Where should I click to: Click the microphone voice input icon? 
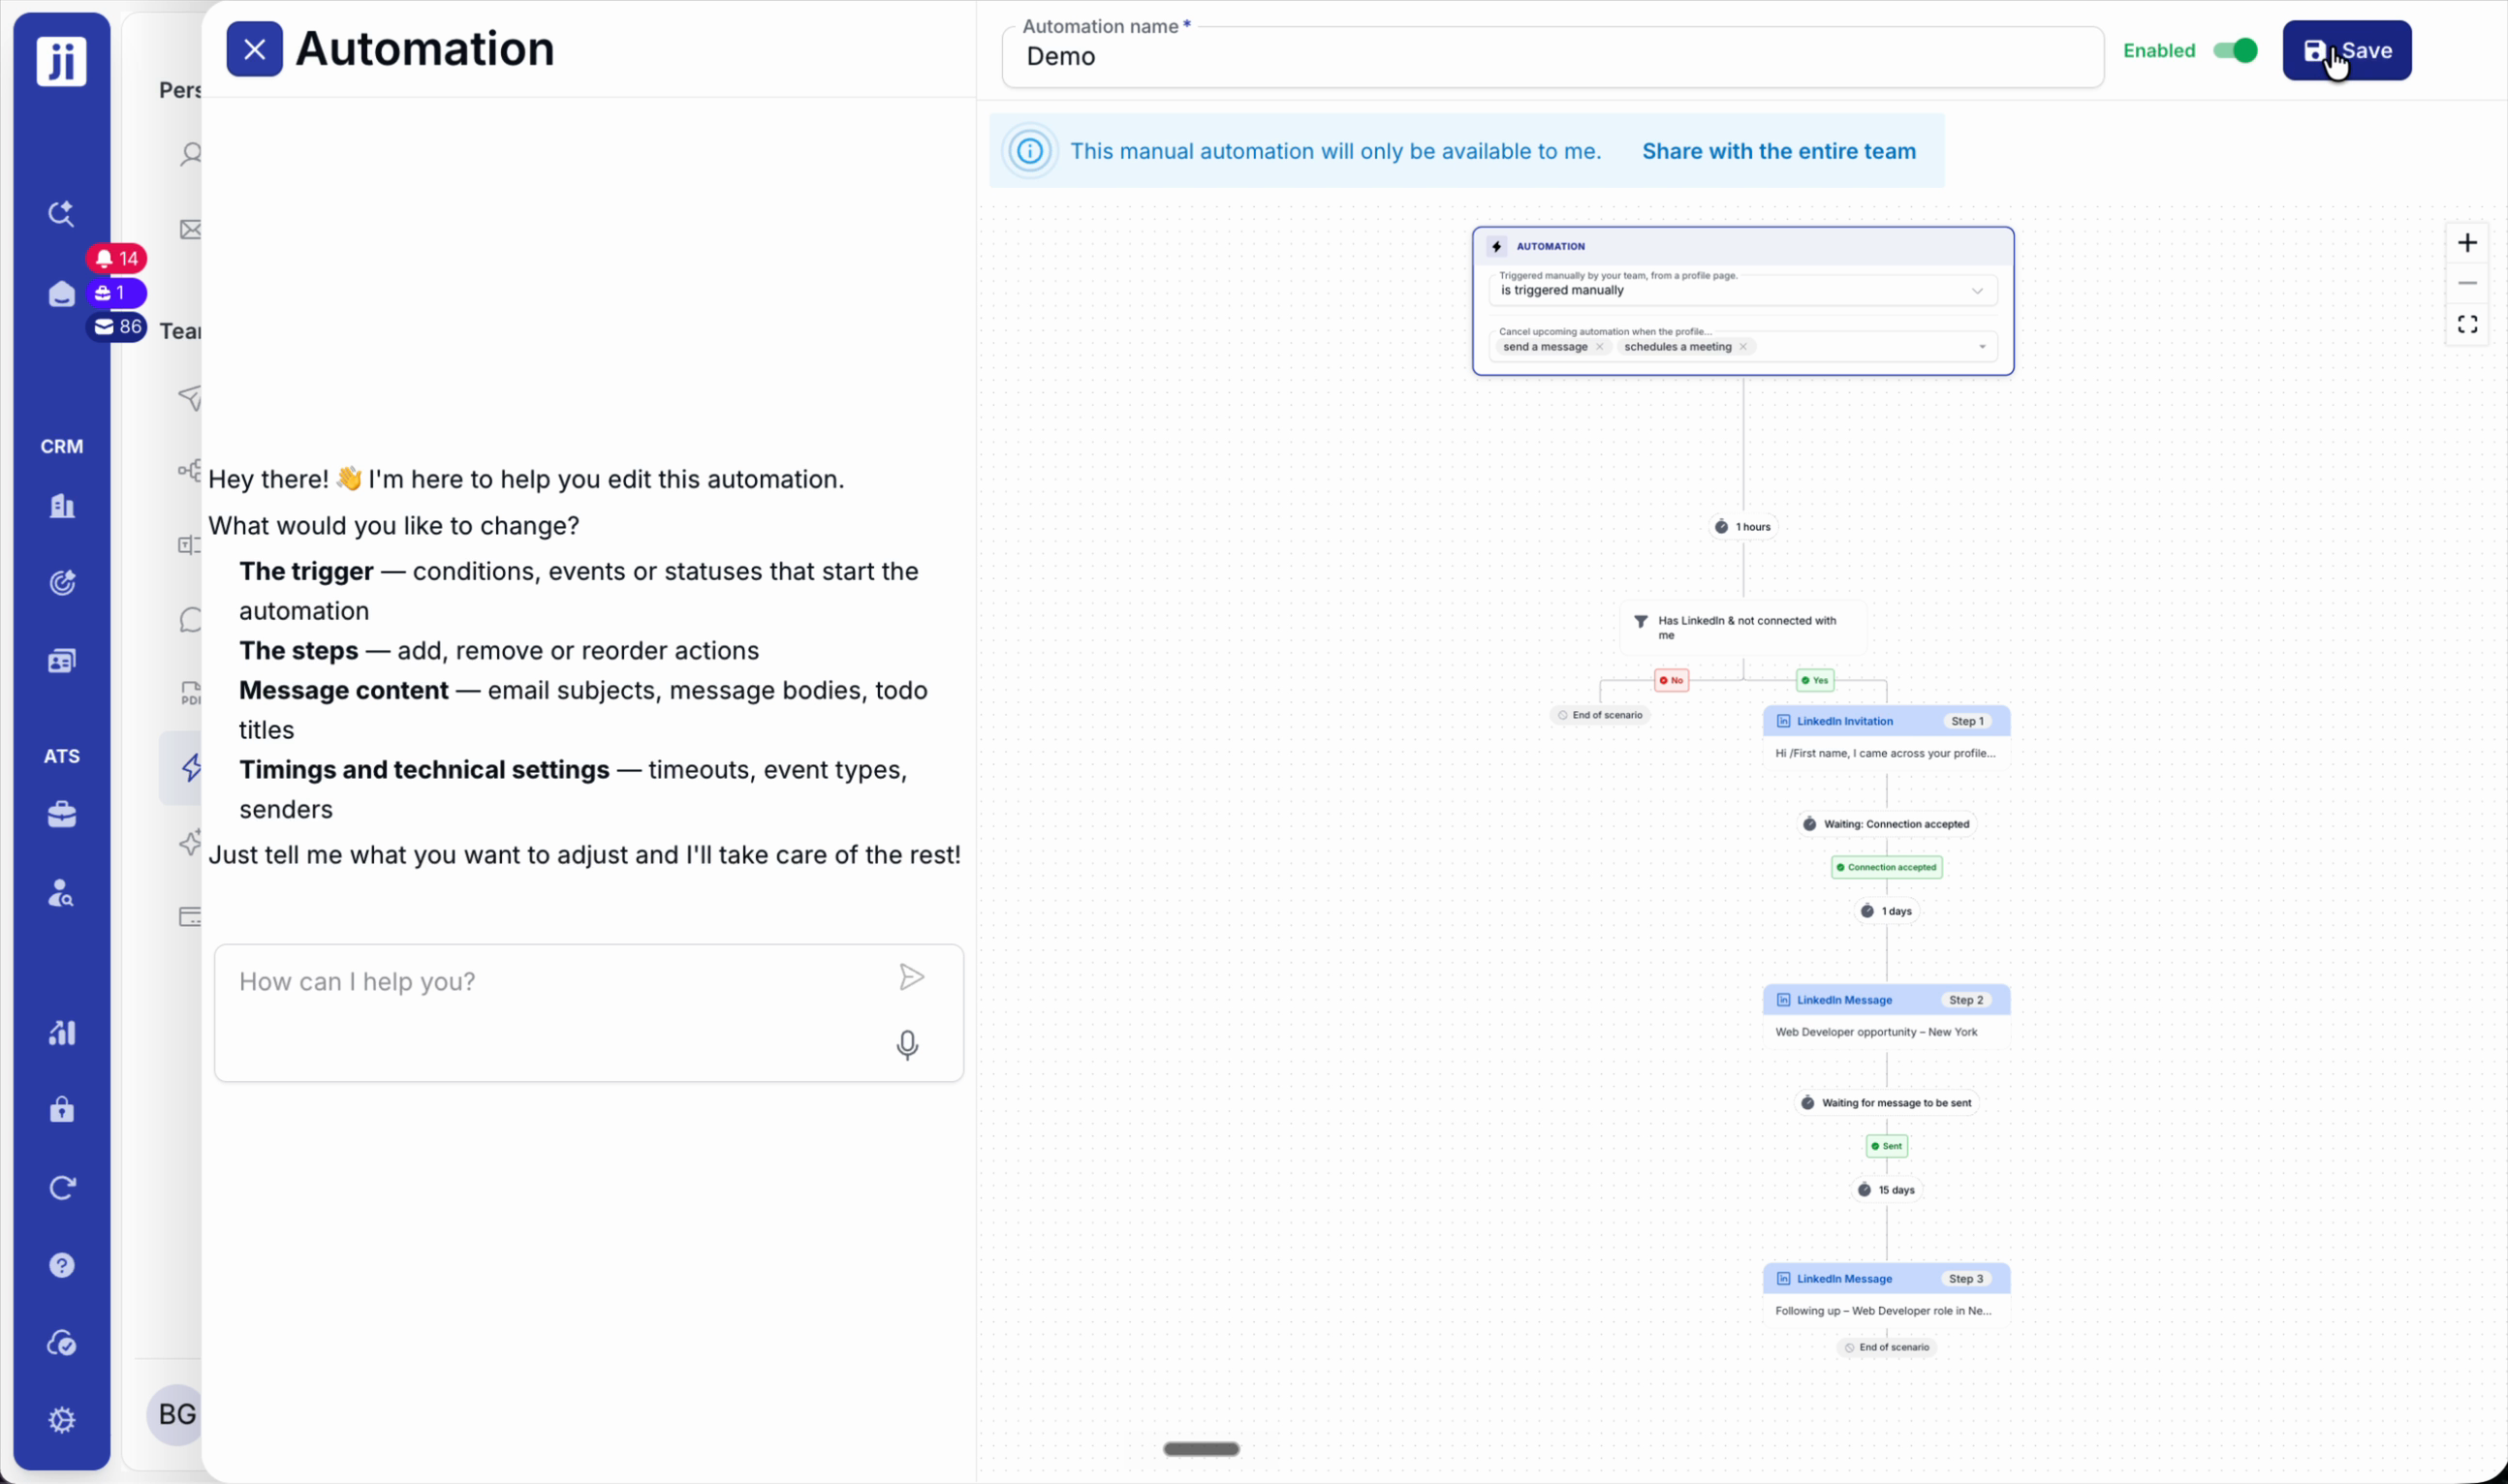click(x=907, y=1045)
